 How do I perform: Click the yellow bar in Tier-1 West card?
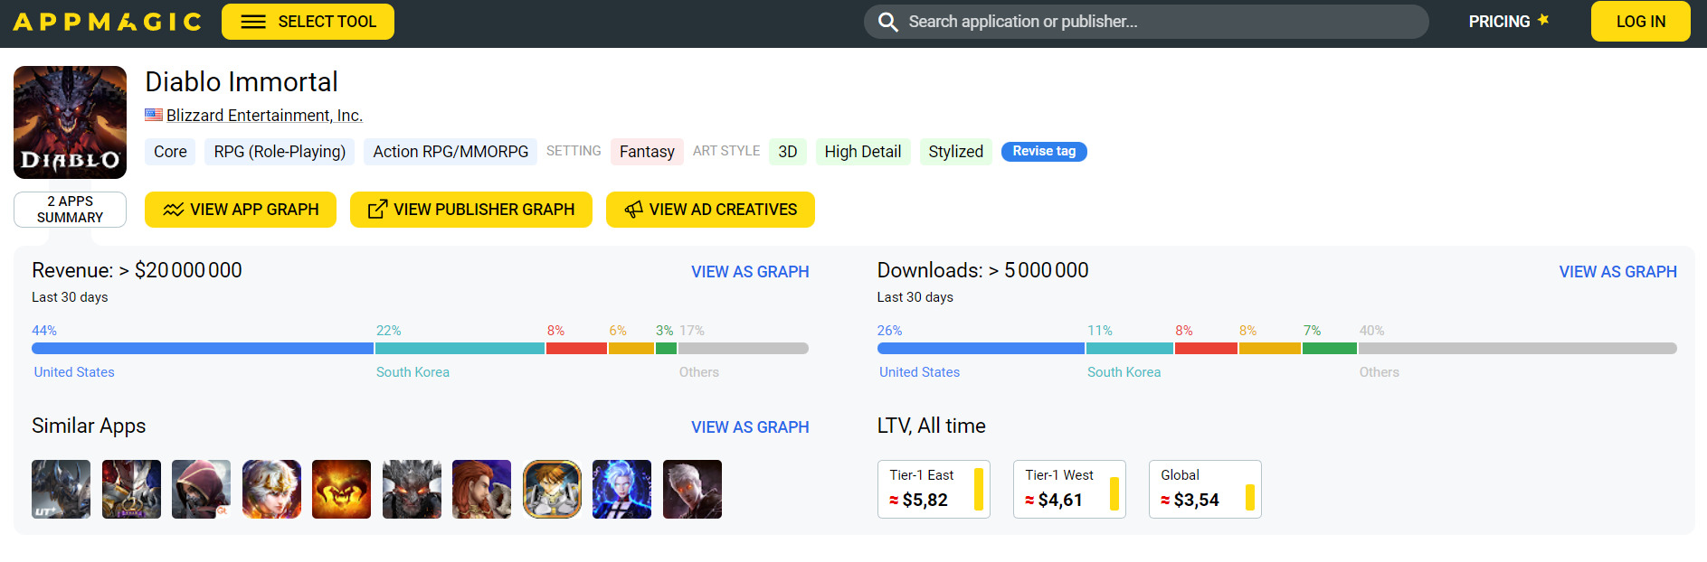[x=1114, y=493]
